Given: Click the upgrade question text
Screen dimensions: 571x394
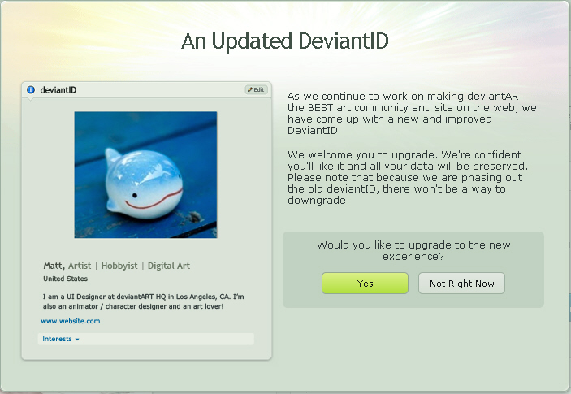Looking at the screenshot, I should pyautogui.click(x=413, y=250).
